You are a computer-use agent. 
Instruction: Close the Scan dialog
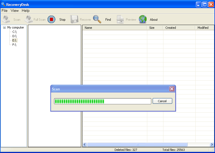pyautogui.click(x=172, y=89)
